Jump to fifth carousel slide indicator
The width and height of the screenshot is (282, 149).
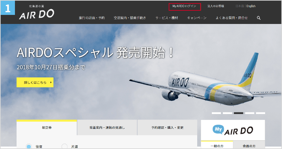click(261, 113)
